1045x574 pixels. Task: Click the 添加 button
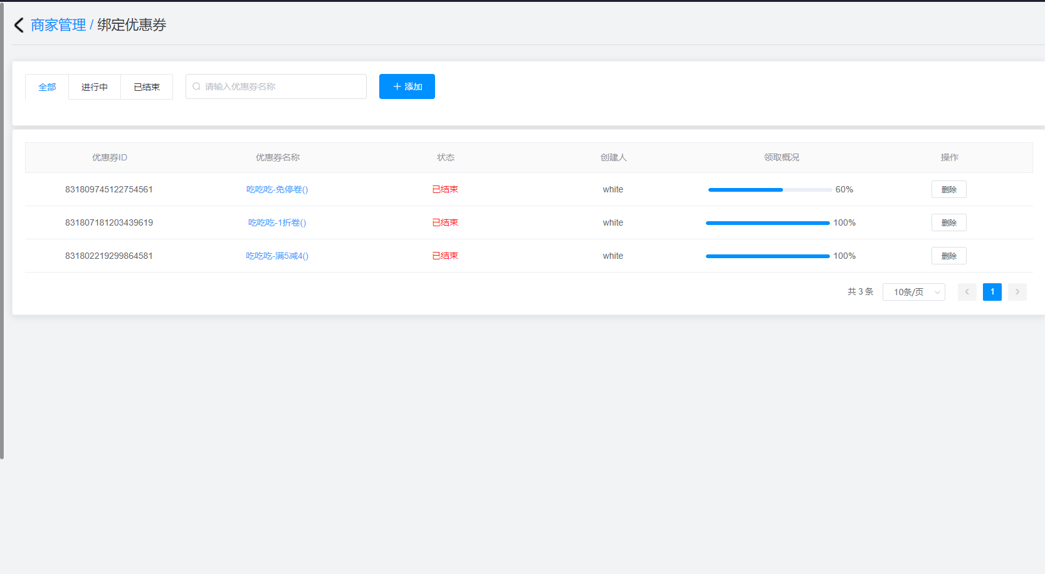(407, 86)
